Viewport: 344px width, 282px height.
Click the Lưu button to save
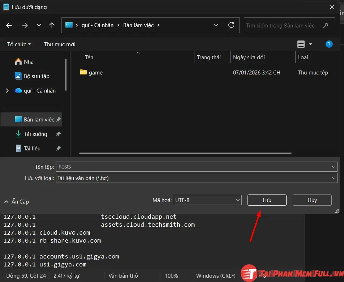click(x=267, y=200)
